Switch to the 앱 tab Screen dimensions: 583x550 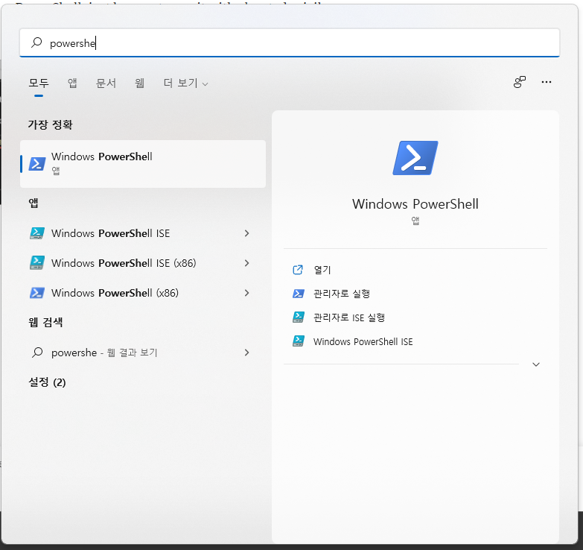point(72,83)
